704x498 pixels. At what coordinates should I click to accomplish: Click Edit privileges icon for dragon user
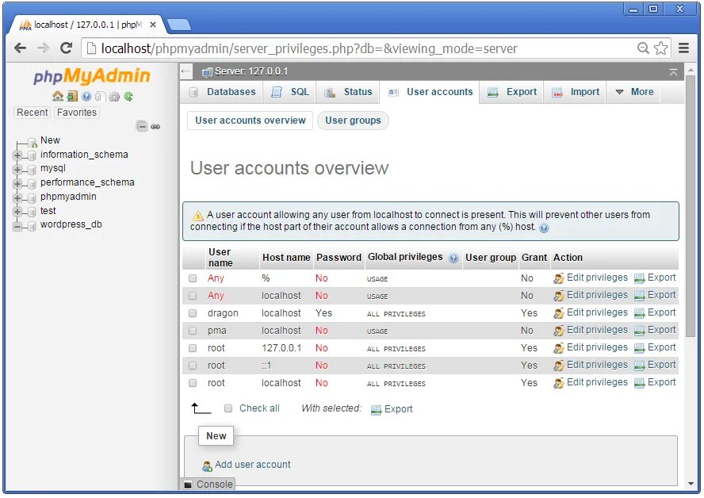coord(559,313)
